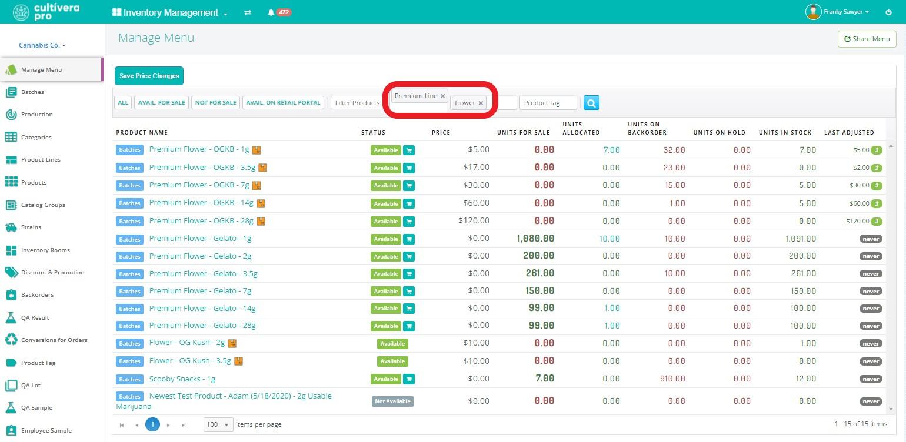The height and width of the screenshot is (442, 906).
Task: Click the Share Menu button
Action: (x=867, y=39)
